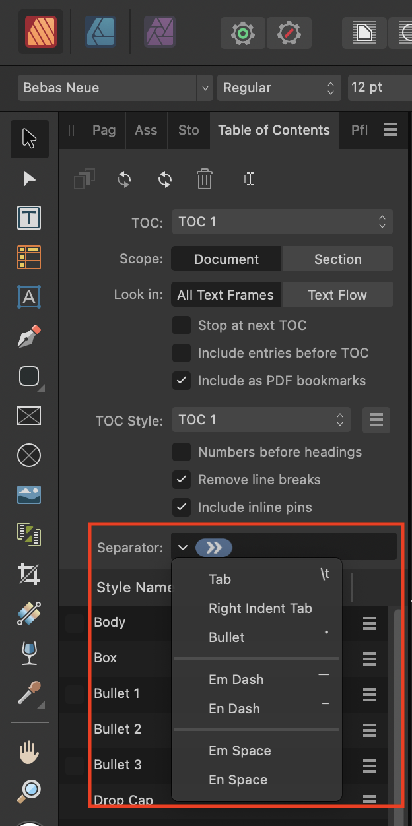The image size is (412, 826).
Task: Open the options menu beside the Body style
Action: click(x=368, y=623)
